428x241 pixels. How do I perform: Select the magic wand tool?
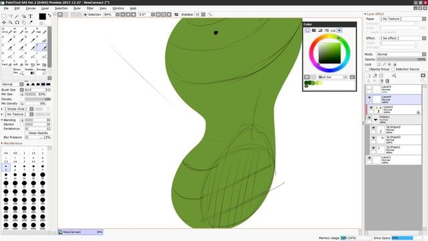17,16
